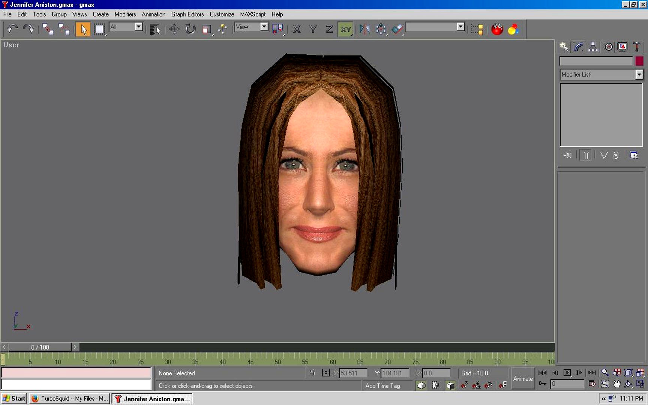
Task: Click the Redo arrow icon
Action: 28,29
